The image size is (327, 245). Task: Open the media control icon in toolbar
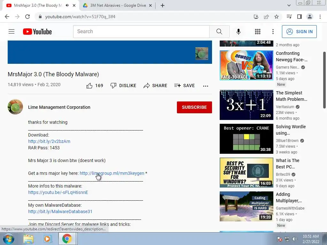(x=289, y=17)
